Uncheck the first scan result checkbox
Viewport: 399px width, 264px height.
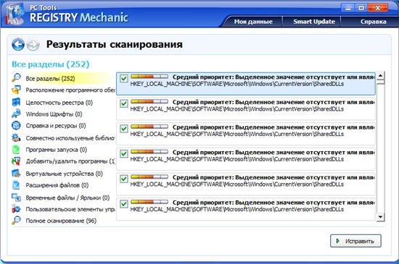coord(124,78)
